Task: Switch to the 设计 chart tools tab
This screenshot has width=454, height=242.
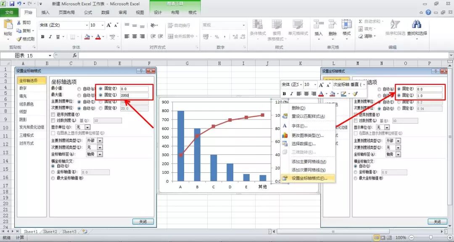Action: point(158,13)
